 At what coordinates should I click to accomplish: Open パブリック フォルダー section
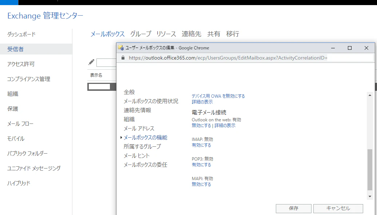27,153
